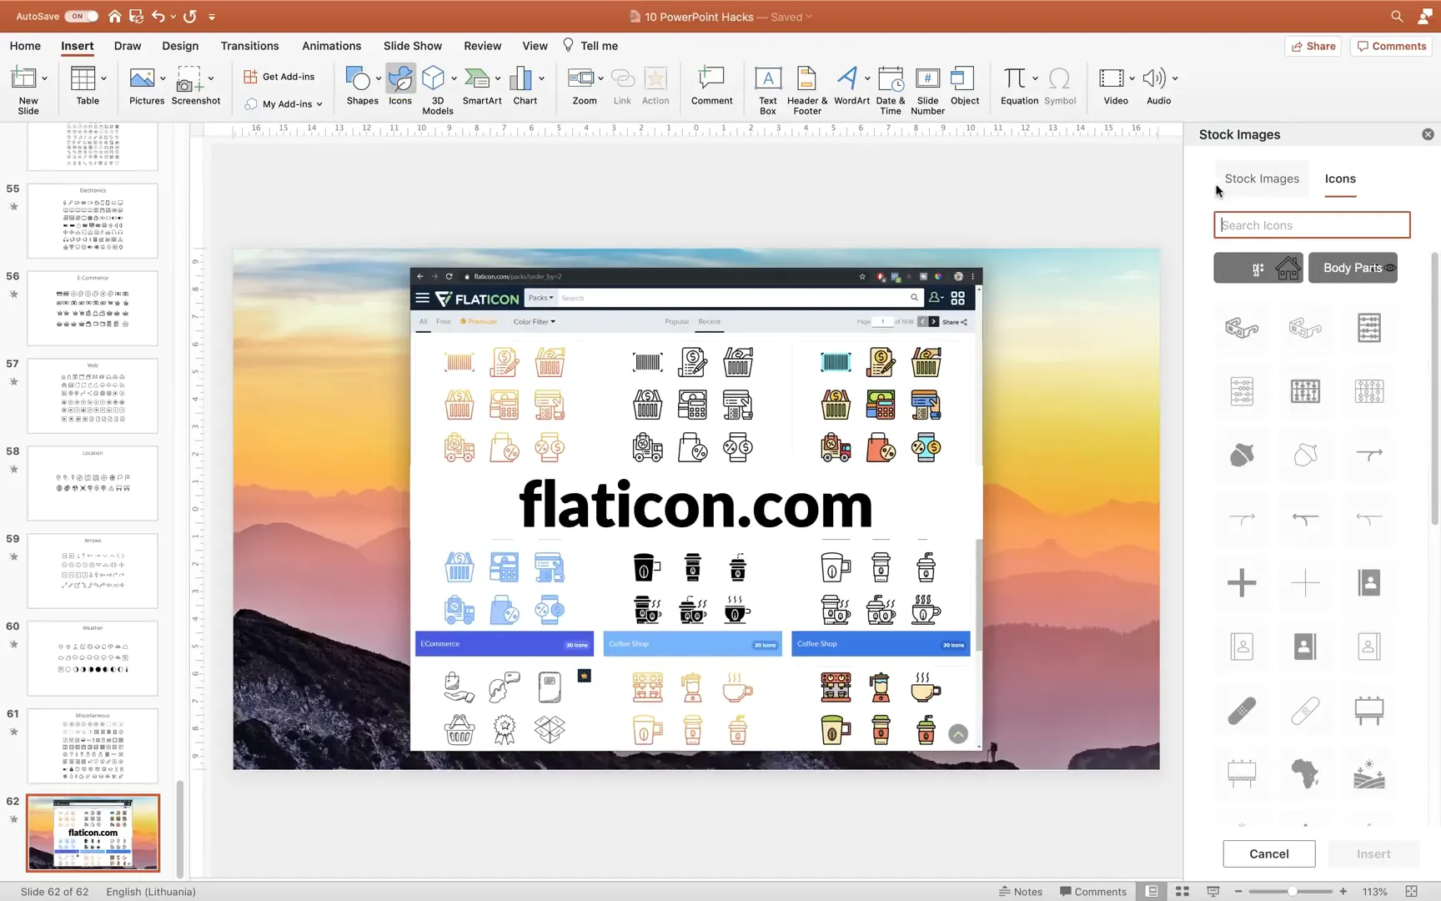Viewport: 1441px width, 901px height.
Task: Insert an Equation
Action: [1018, 86]
